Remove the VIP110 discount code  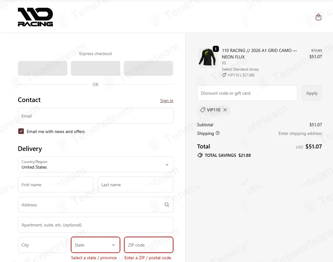tap(225, 110)
